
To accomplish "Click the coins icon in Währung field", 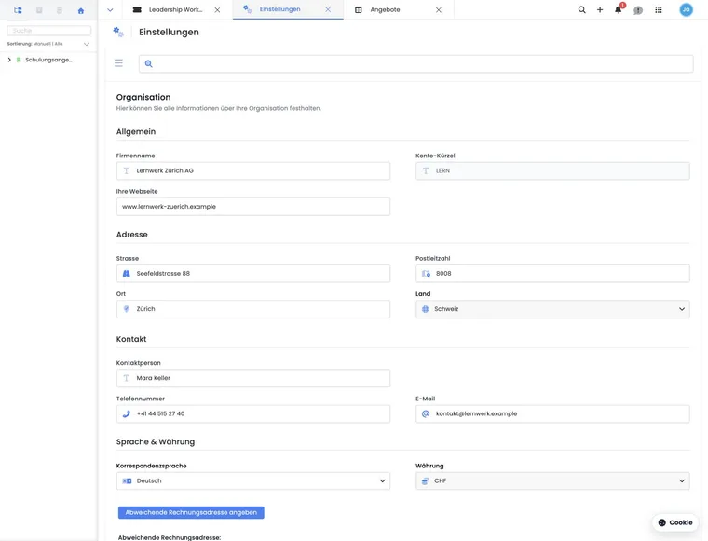I will pyautogui.click(x=426, y=481).
